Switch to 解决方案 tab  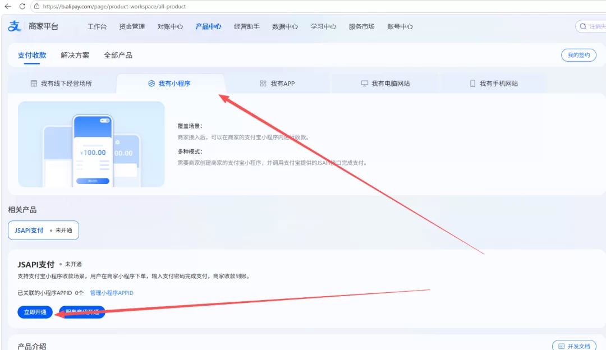75,55
